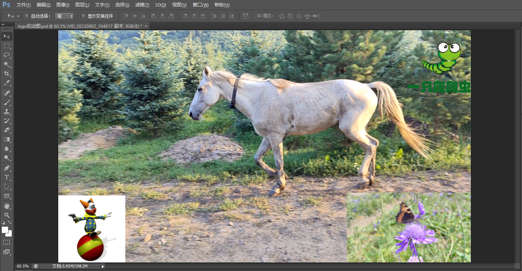Select the Gradient tool
The image size is (522, 271).
click(x=7, y=139)
